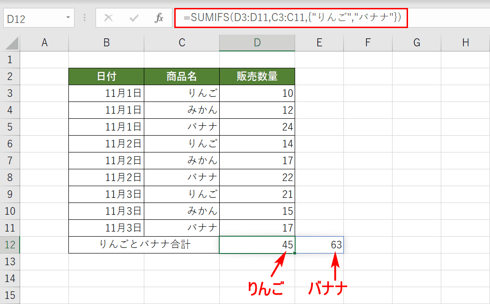
Task: Select りんご cell in row 6
Action: coord(182,144)
